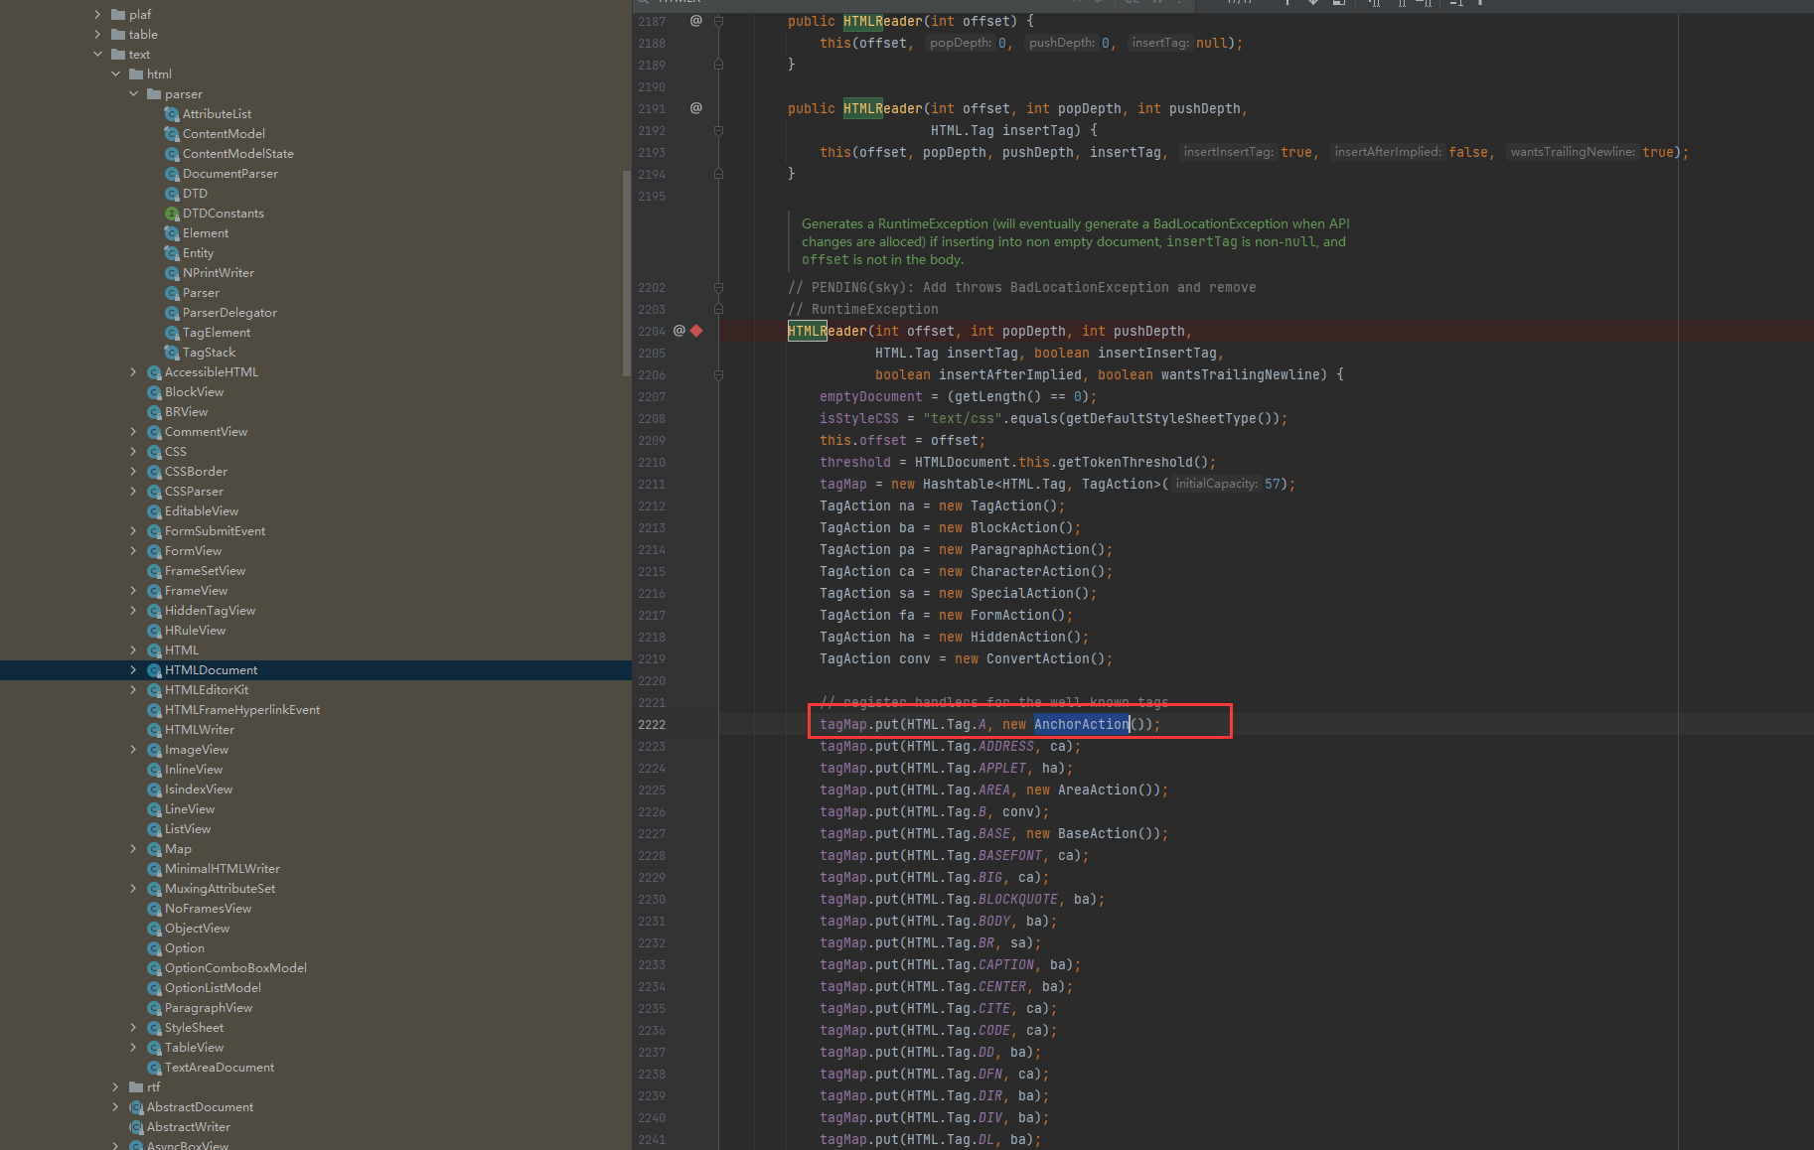Expand the HTMLEditorKit node
This screenshot has width=1814, height=1150.
coord(133,690)
